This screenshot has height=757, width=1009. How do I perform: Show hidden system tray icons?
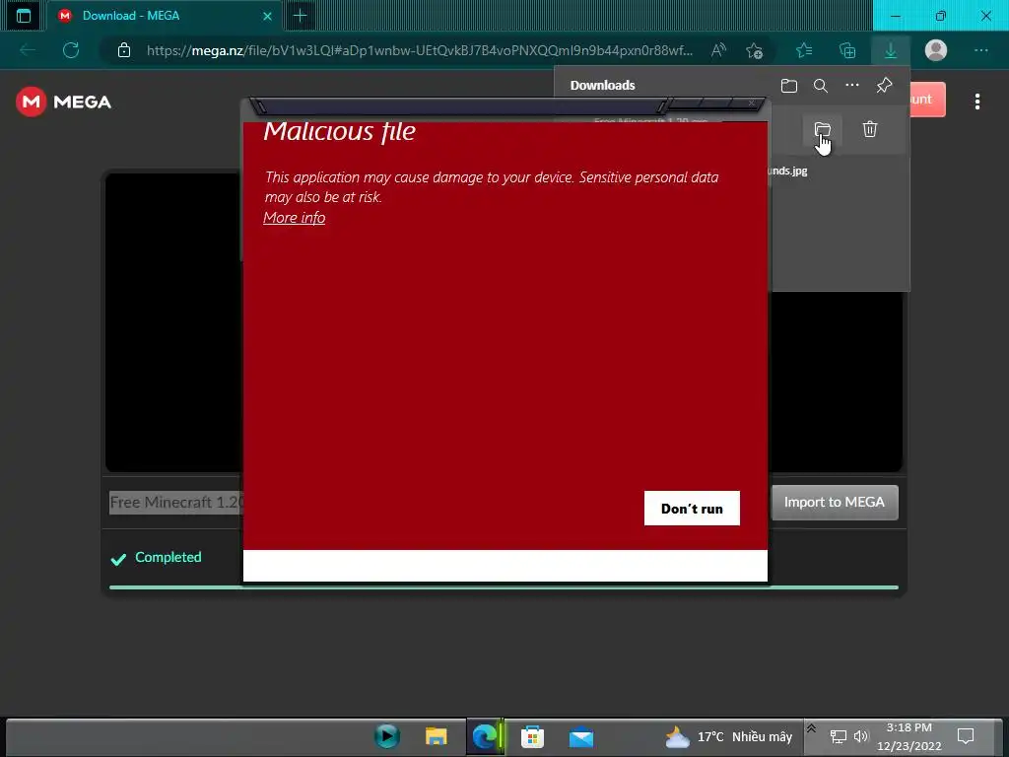pyautogui.click(x=812, y=729)
